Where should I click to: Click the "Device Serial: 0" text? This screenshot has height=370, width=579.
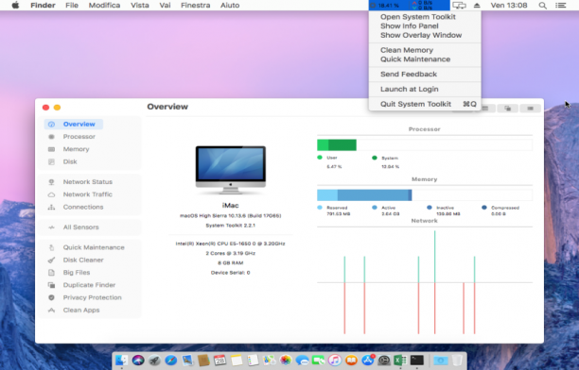[231, 273]
